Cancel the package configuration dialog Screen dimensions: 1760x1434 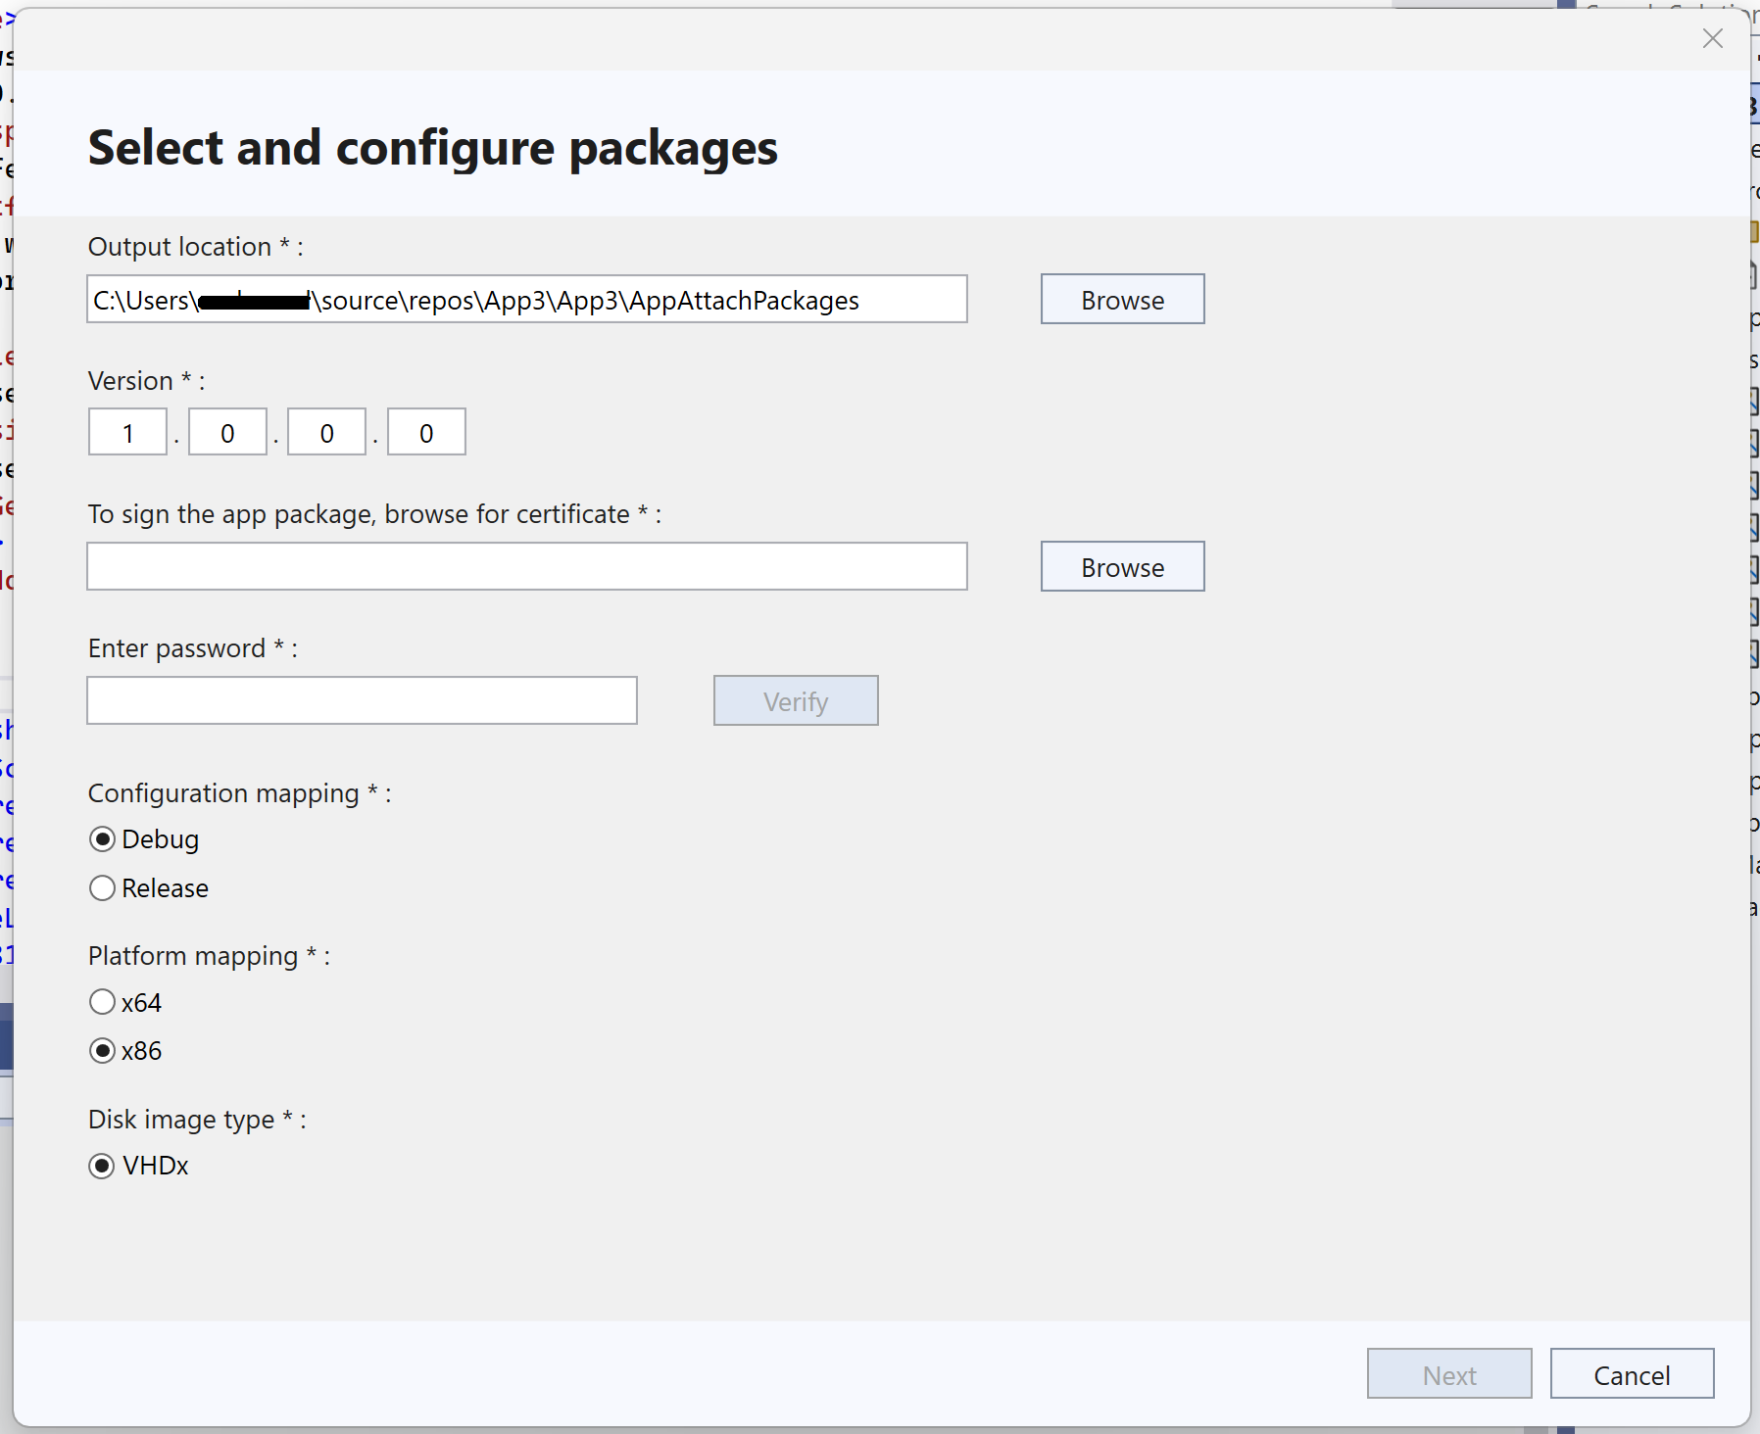[1630, 1373]
